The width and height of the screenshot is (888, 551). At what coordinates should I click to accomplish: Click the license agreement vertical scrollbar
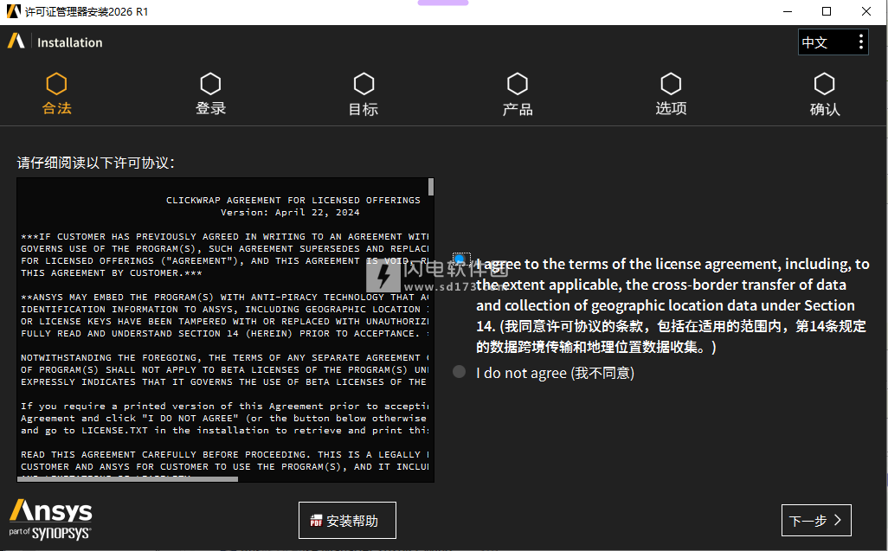[x=431, y=329]
